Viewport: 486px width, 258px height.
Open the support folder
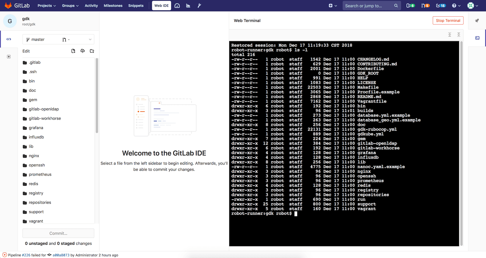[x=58, y=212]
